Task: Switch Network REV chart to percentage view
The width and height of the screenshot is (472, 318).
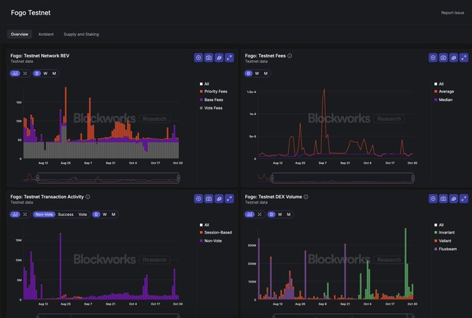Action: (x=25, y=73)
